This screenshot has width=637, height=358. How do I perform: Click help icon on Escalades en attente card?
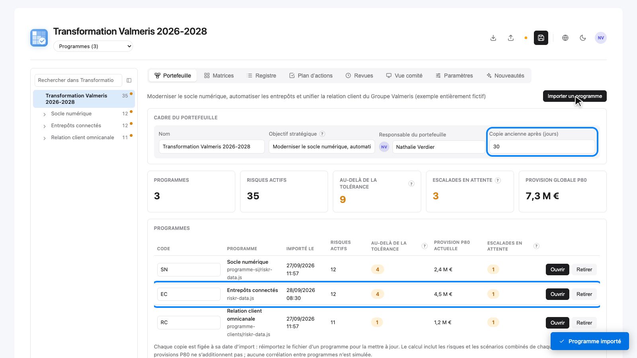(498, 180)
